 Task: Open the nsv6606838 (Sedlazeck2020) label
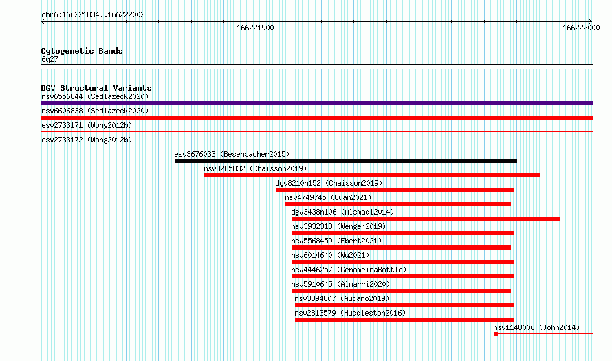(95, 111)
